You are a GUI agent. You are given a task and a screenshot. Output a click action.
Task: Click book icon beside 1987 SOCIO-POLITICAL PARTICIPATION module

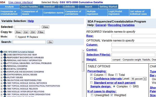pyautogui.click(x=5, y=86)
